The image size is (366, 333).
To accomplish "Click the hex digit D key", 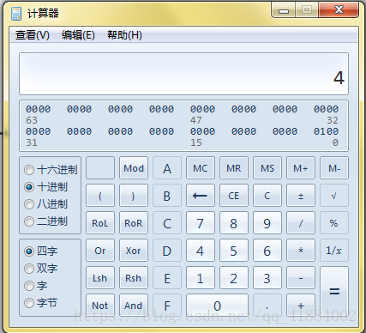I will (167, 251).
